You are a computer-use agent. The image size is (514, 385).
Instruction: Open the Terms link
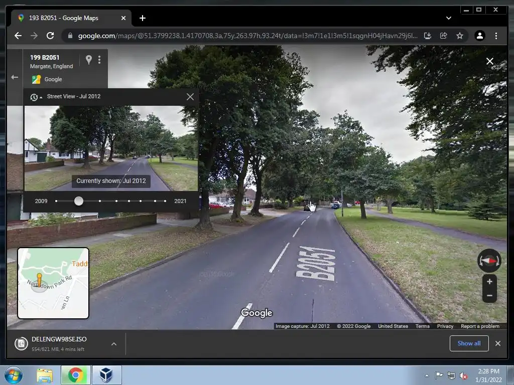[x=423, y=326]
